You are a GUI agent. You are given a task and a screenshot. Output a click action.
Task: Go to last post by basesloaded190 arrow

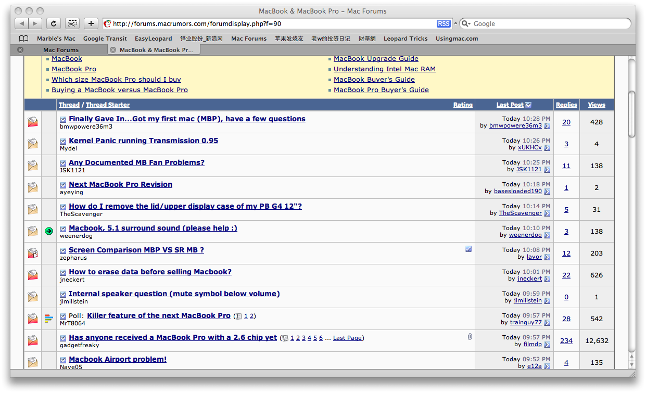[547, 192]
